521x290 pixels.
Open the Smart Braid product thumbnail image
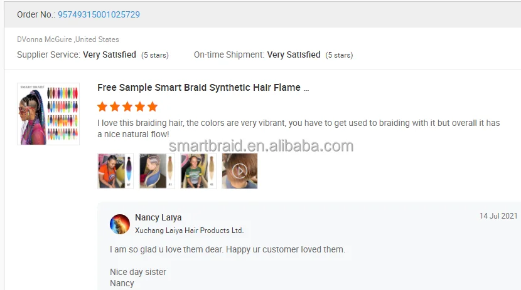[48, 114]
